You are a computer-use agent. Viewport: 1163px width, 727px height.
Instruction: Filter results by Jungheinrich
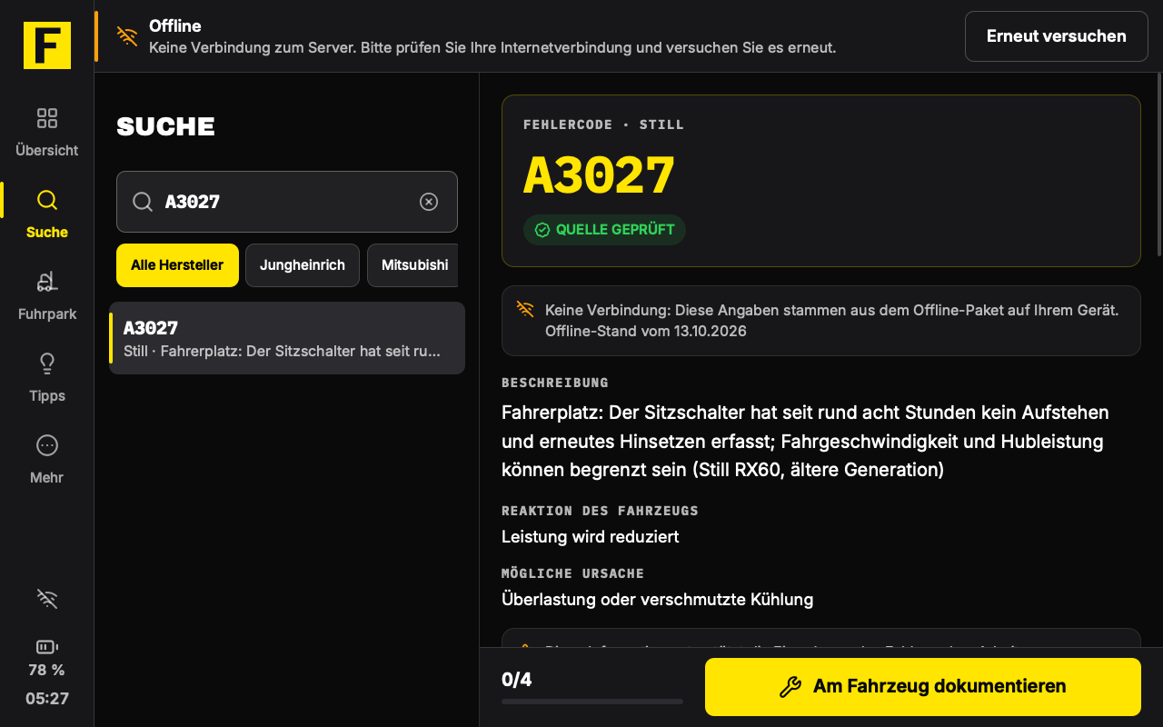pyautogui.click(x=303, y=265)
